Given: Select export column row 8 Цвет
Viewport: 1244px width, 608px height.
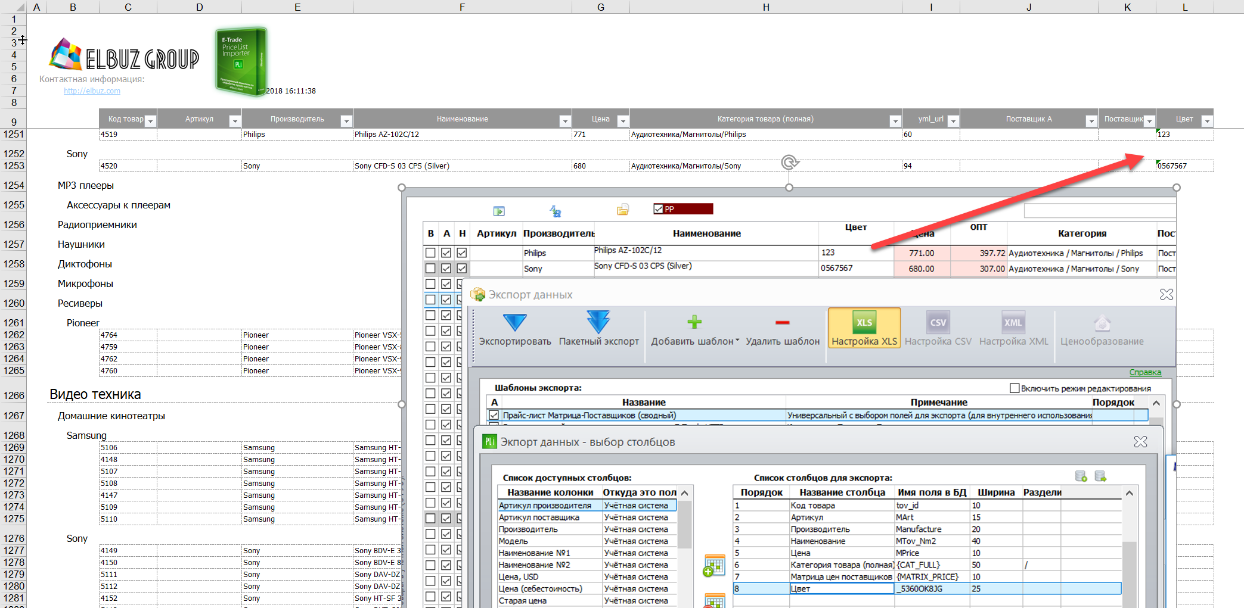Looking at the screenshot, I should (927, 588).
